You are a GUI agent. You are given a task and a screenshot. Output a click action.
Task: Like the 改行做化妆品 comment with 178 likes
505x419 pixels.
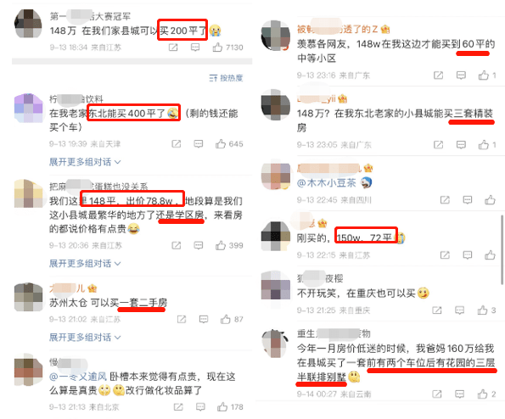coord(222,407)
